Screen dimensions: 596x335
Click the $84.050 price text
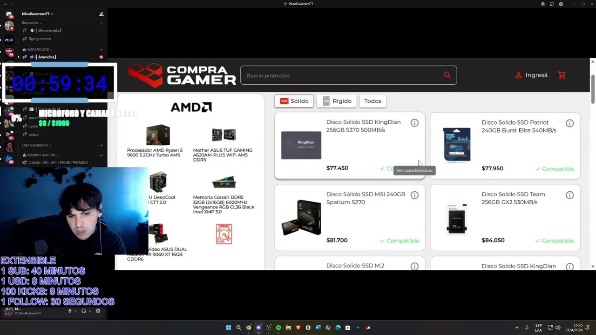point(493,240)
